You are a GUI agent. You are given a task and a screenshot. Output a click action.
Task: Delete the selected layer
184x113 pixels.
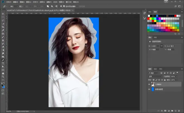(x=179, y=111)
